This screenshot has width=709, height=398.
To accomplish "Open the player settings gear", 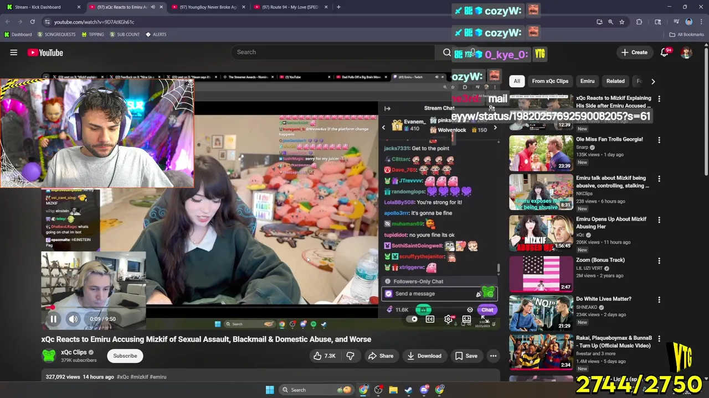I will (x=448, y=319).
